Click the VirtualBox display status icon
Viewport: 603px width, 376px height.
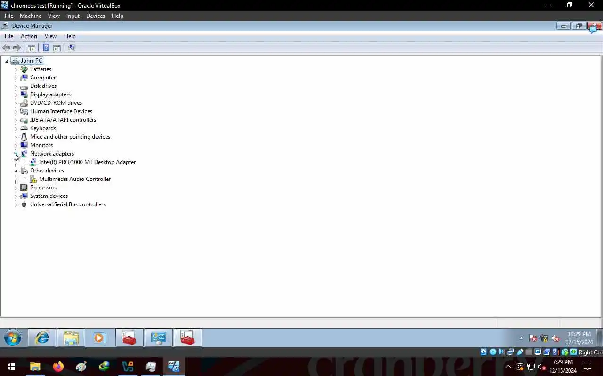[538, 352]
